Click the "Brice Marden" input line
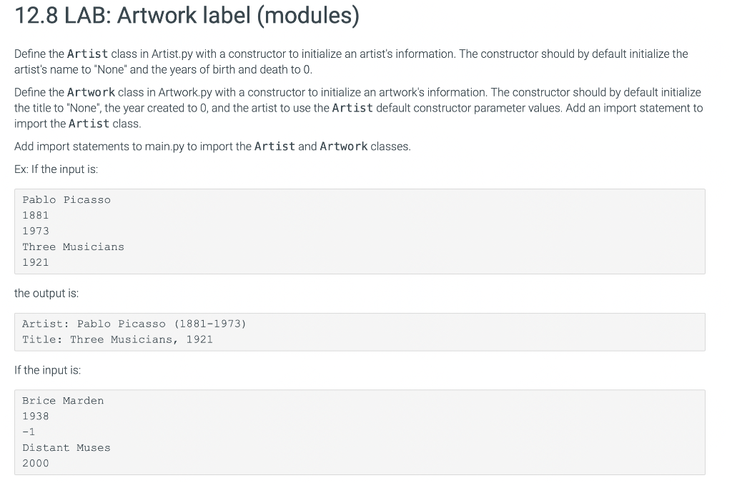 [x=63, y=401]
